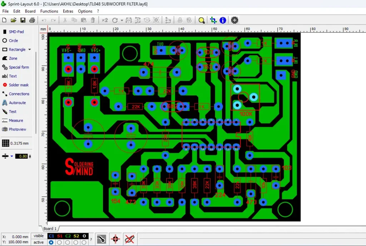The width and height of the screenshot is (366, 246).
Task: Toggle the O layer visible checkbox
Action: (84, 236)
